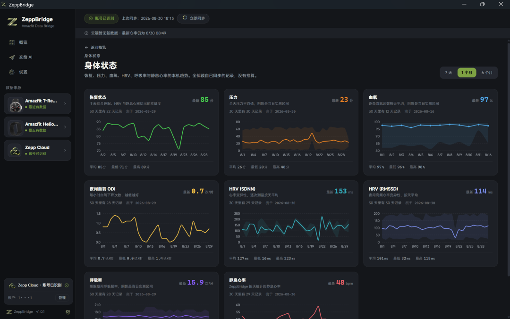This screenshot has height=319, width=510.
Task: Click the green check beside Zepp Cloud 账号已识别
Action: 67,285
